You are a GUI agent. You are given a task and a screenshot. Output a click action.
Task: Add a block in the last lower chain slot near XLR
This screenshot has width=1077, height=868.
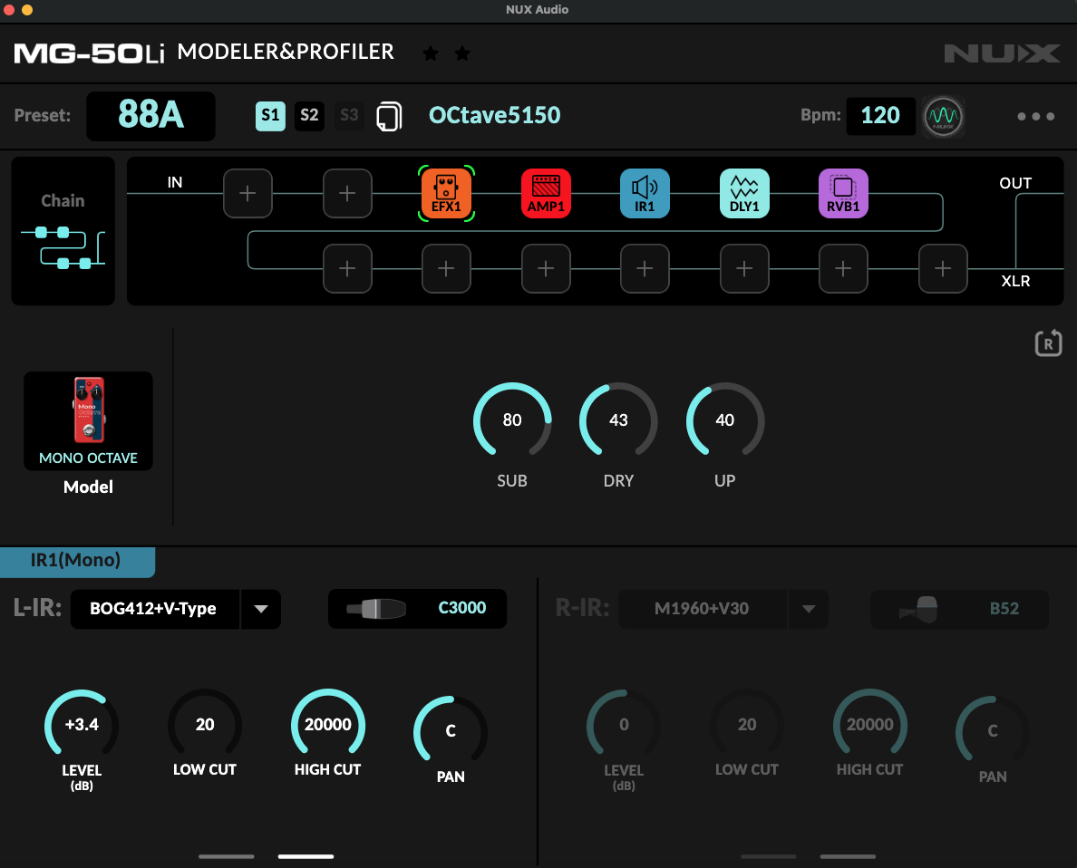943,268
